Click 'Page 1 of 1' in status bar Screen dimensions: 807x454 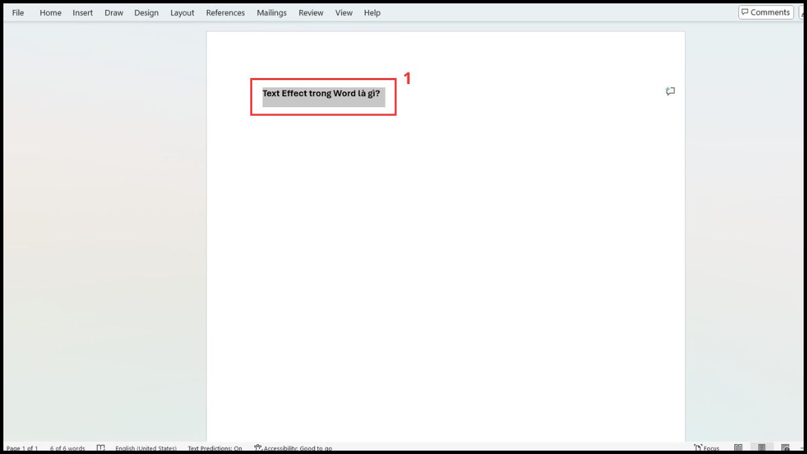click(22, 449)
